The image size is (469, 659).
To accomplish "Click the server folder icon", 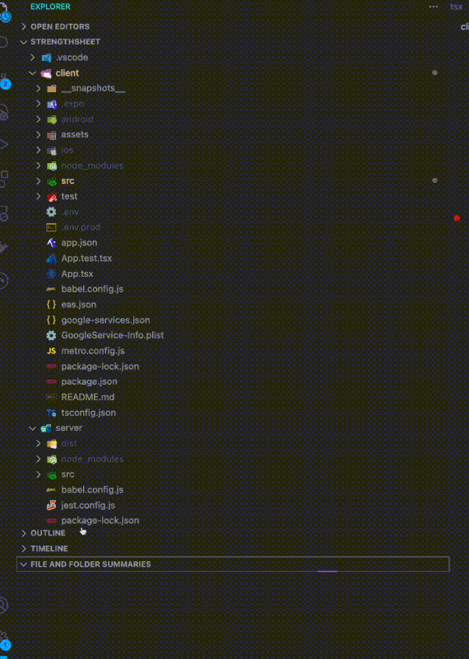I will point(46,428).
